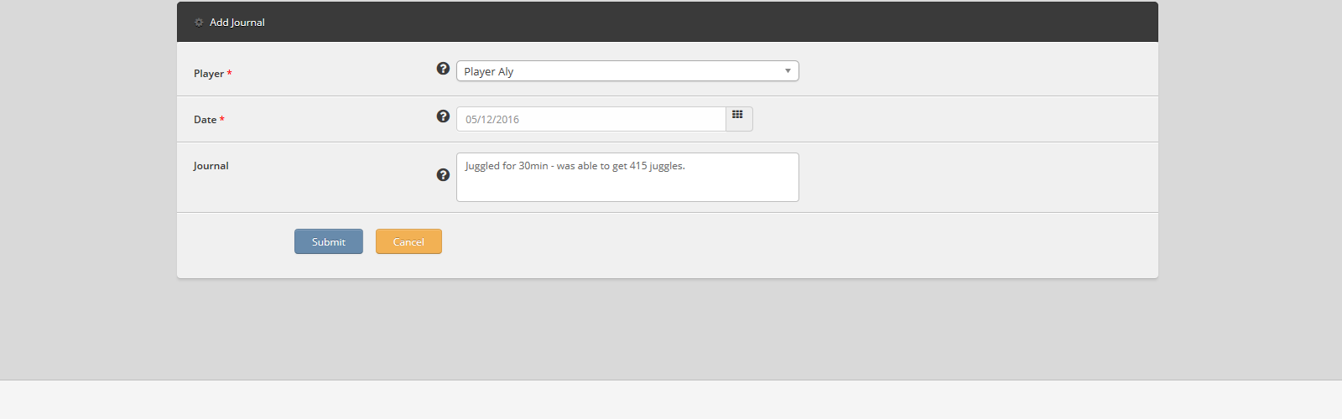The image size is (1342, 419).
Task: Click the Add Journal panel title
Action: pos(237,23)
